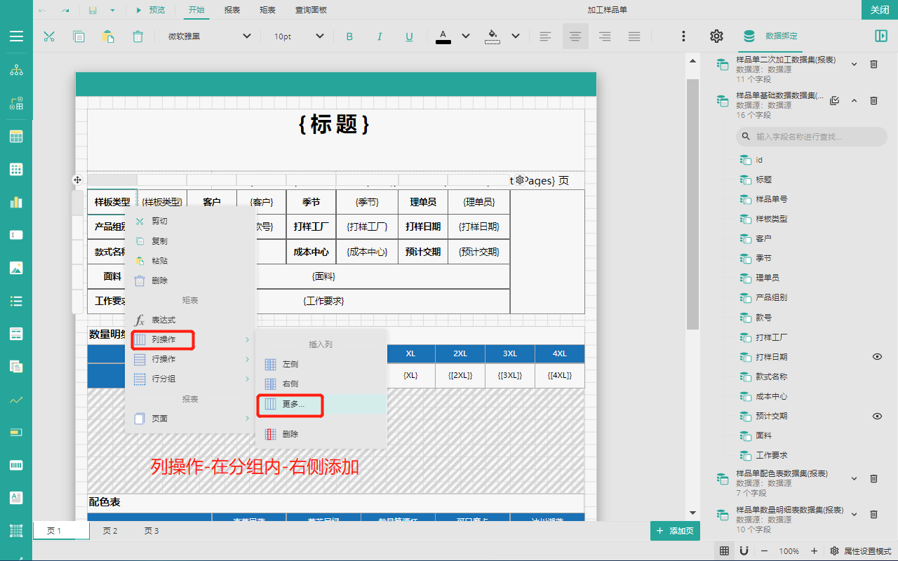
Task: Toggle the grid display in status bar
Action: tap(724, 550)
